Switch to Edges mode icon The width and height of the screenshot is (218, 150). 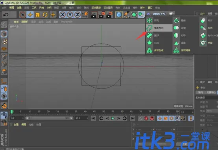coord(4,64)
